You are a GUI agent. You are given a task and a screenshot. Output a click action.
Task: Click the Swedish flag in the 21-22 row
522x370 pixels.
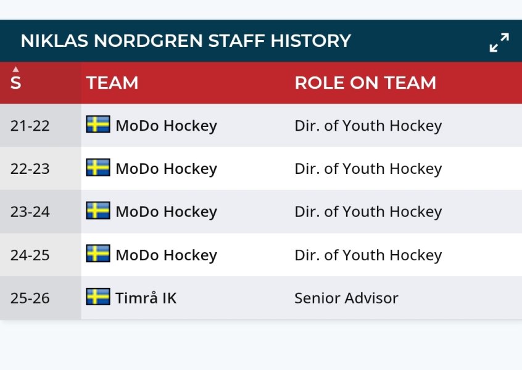tap(98, 125)
